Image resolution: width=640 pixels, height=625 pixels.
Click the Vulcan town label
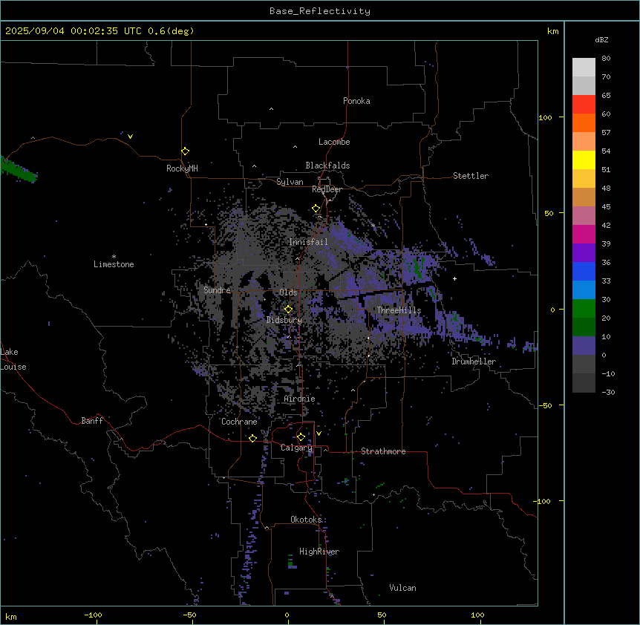click(x=402, y=588)
